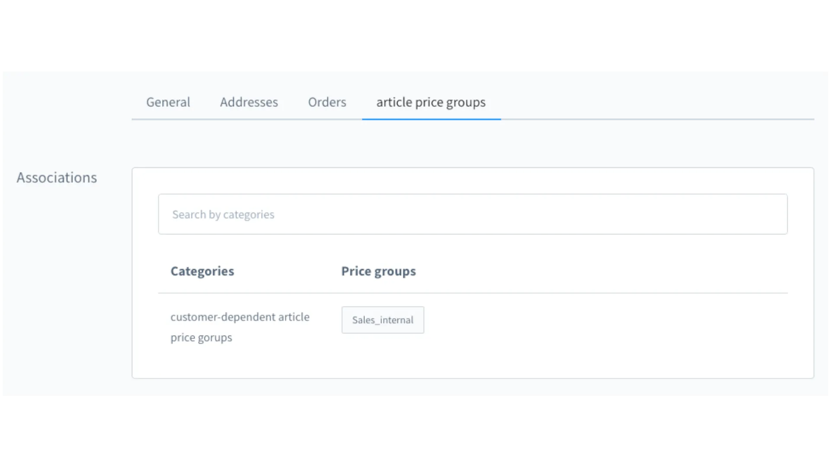The height and width of the screenshot is (467, 830).
Task: Sort the table by Categories
Action: click(x=202, y=271)
